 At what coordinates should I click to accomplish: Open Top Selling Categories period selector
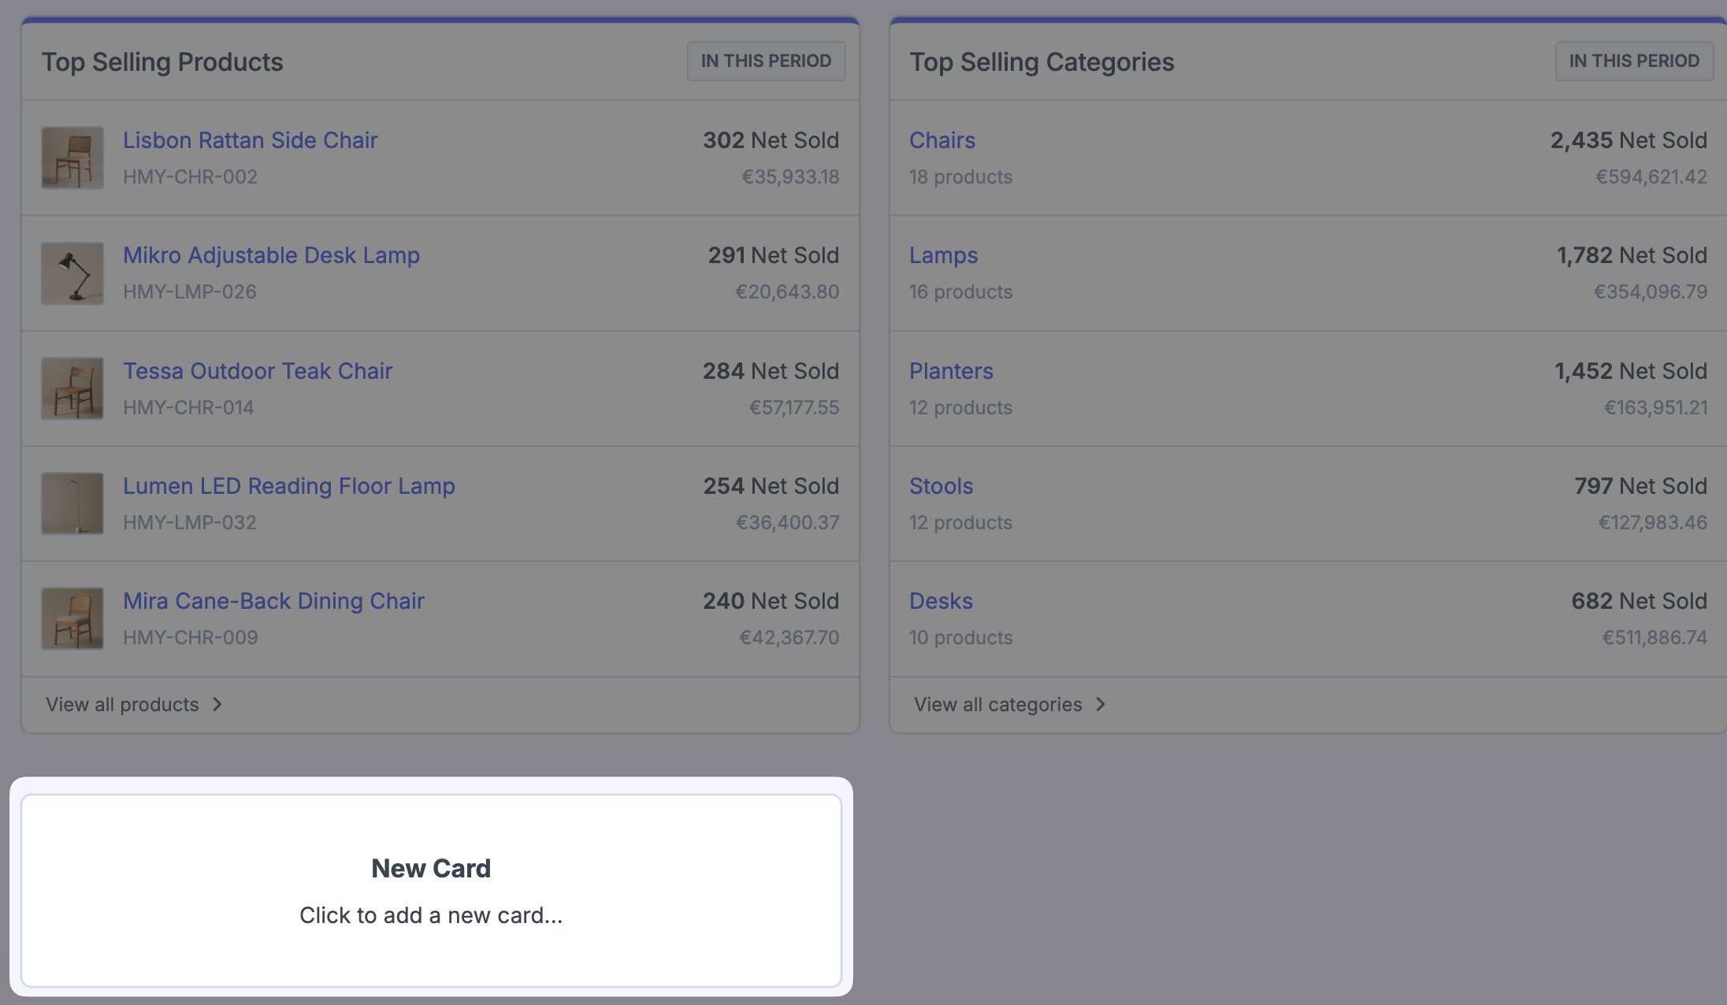[x=1635, y=61]
